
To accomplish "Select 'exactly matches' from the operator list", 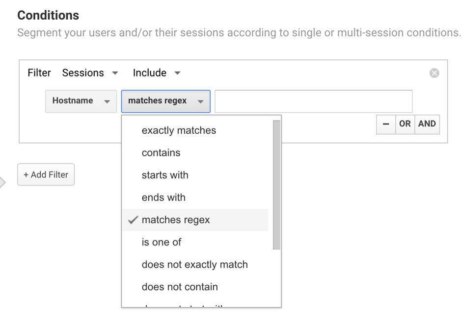I will [179, 130].
